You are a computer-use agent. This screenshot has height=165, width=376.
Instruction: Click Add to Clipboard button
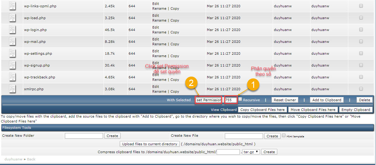[x=327, y=100]
